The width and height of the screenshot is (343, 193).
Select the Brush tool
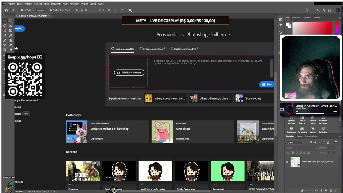coord(5,40)
